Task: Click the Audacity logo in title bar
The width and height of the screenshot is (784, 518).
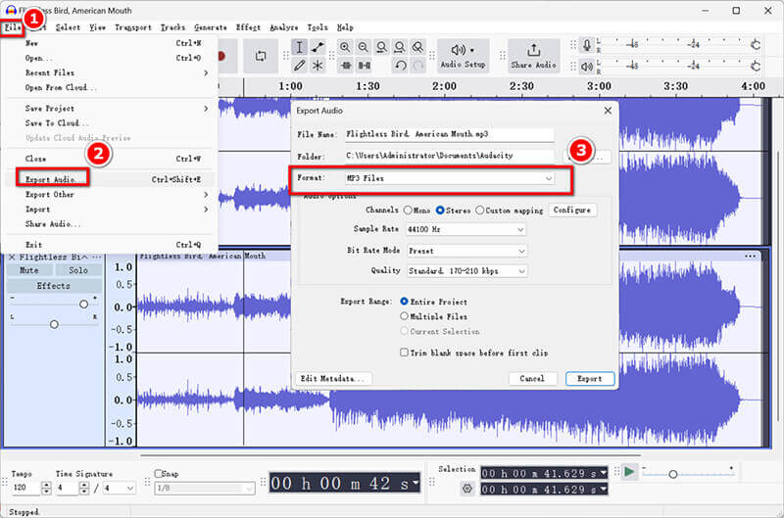Action: 11,11
